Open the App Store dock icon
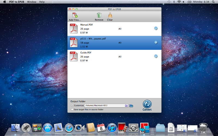 click(47, 128)
